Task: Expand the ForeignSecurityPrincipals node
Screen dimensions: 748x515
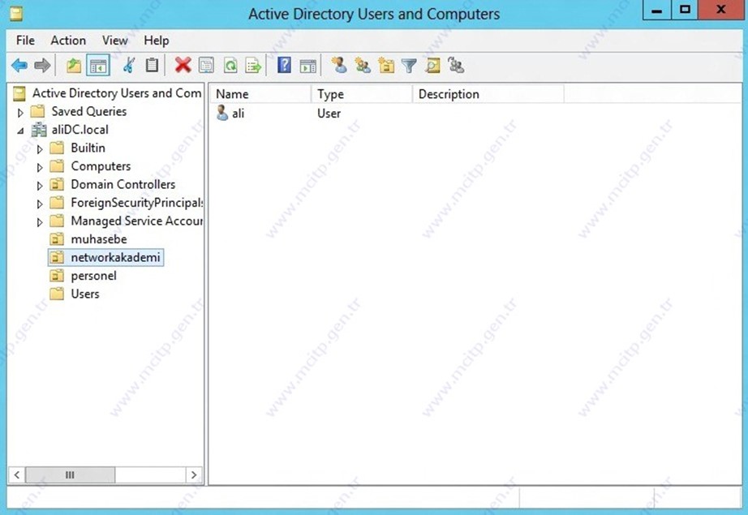Action: tap(40, 204)
